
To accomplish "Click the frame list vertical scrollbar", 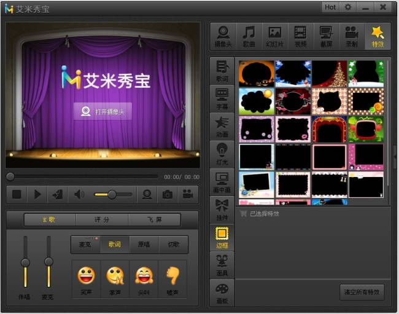I will 388,122.
